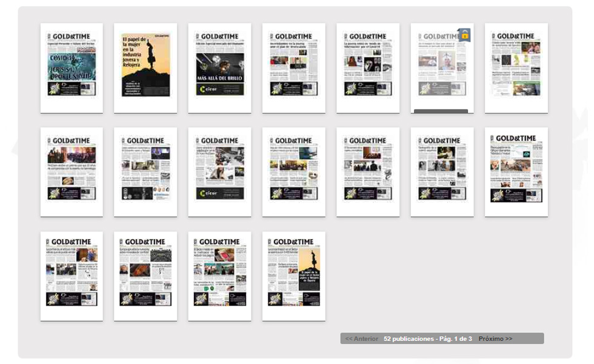Open the first-row issue with green bottom ad
Viewport: 594px width, 364px height.
pos(516,68)
